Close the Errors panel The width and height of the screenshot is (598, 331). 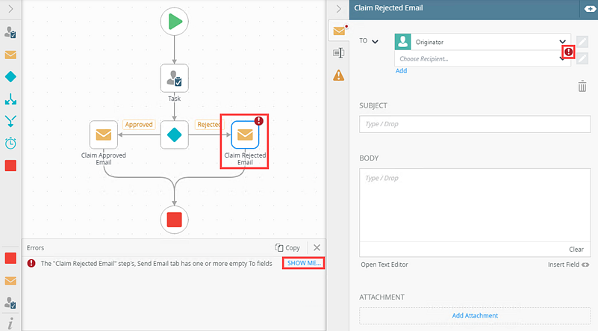coord(317,248)
